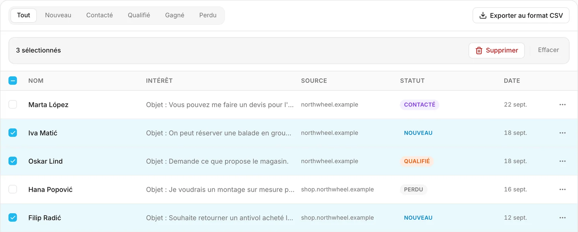Click the INTÉRÊT column header

(x=159, y=81)
